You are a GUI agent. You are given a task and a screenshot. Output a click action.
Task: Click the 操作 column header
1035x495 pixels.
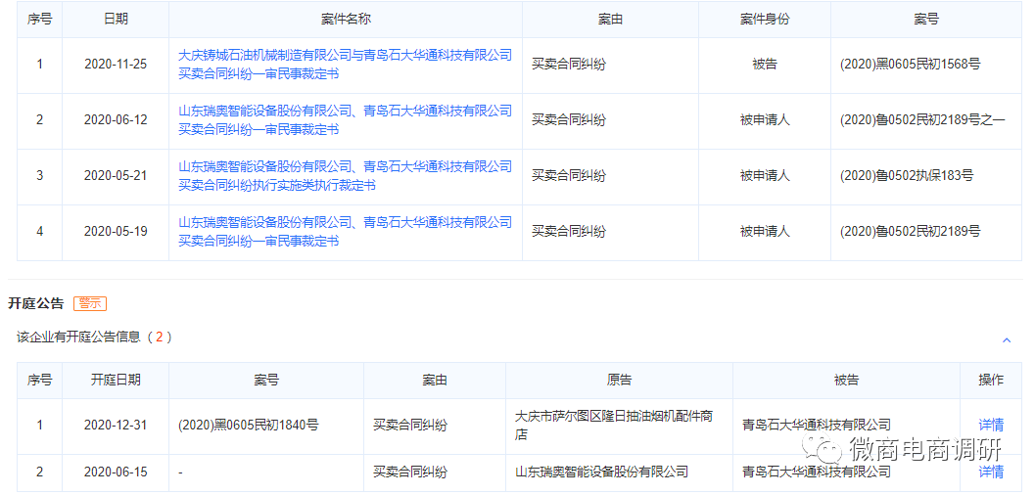pyautogui.click(x=991, y=381)
